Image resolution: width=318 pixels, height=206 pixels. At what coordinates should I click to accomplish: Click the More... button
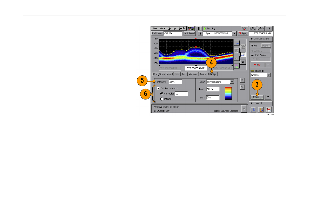click(258, 97)
